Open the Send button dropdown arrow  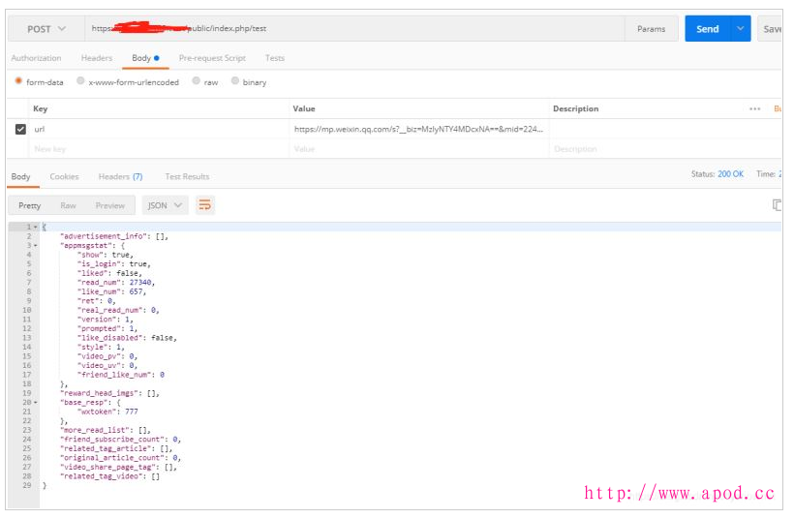point(741,29)
